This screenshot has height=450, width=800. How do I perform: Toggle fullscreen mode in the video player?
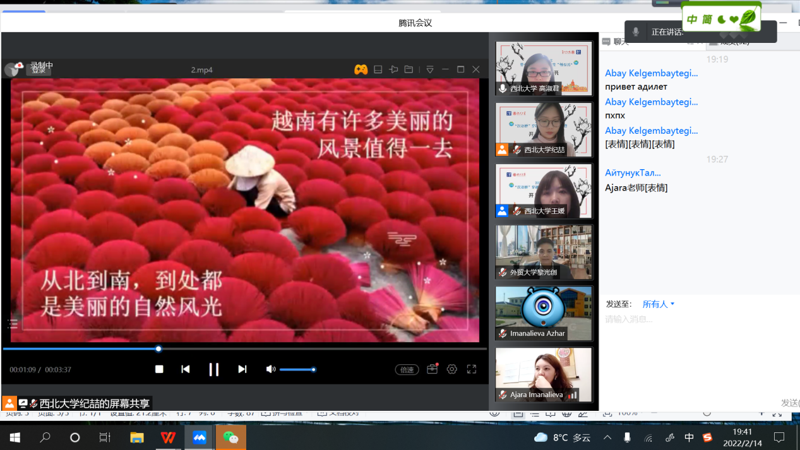pos(472,369)
